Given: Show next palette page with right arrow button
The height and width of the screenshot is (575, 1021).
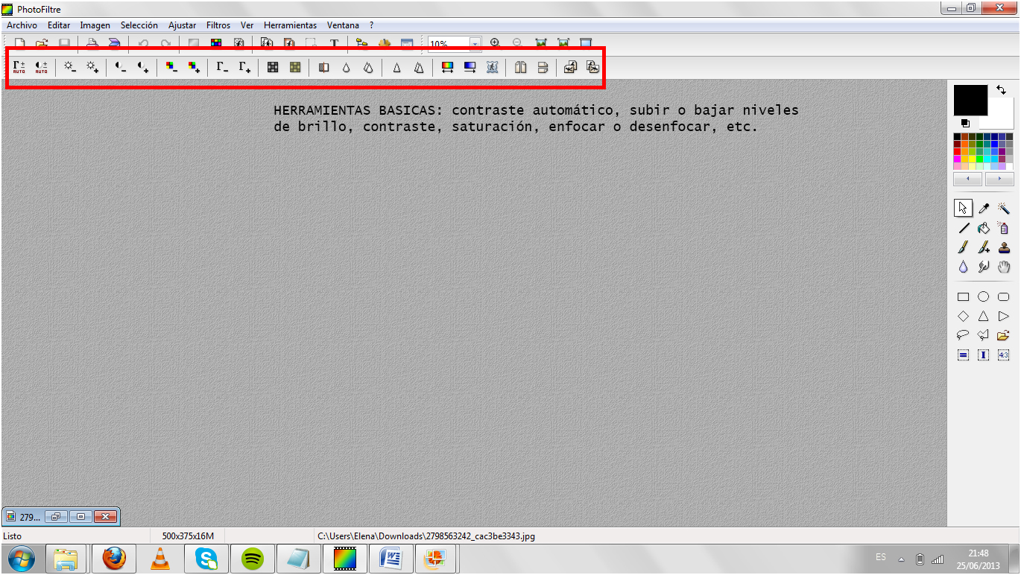Looking at the screenshot, I should coord(999,180).
